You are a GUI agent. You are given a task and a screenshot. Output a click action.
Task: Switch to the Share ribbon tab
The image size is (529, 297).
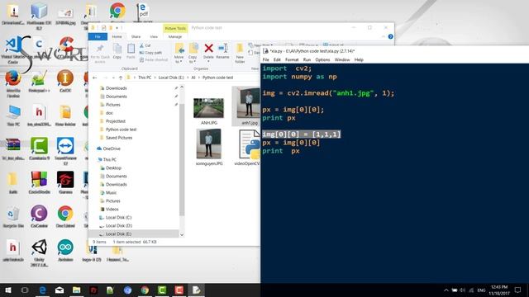click(x=136, y=36)
